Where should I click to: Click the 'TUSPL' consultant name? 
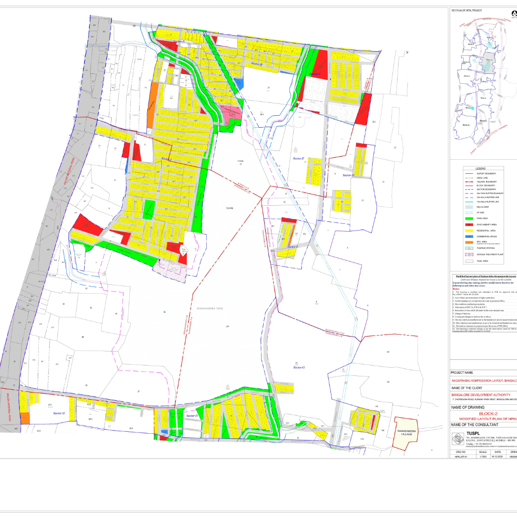(473, 433)
